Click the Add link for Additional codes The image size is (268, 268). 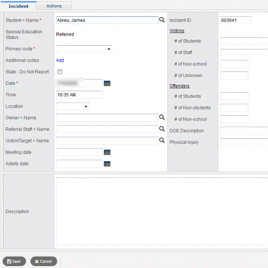tap(60, 60)
